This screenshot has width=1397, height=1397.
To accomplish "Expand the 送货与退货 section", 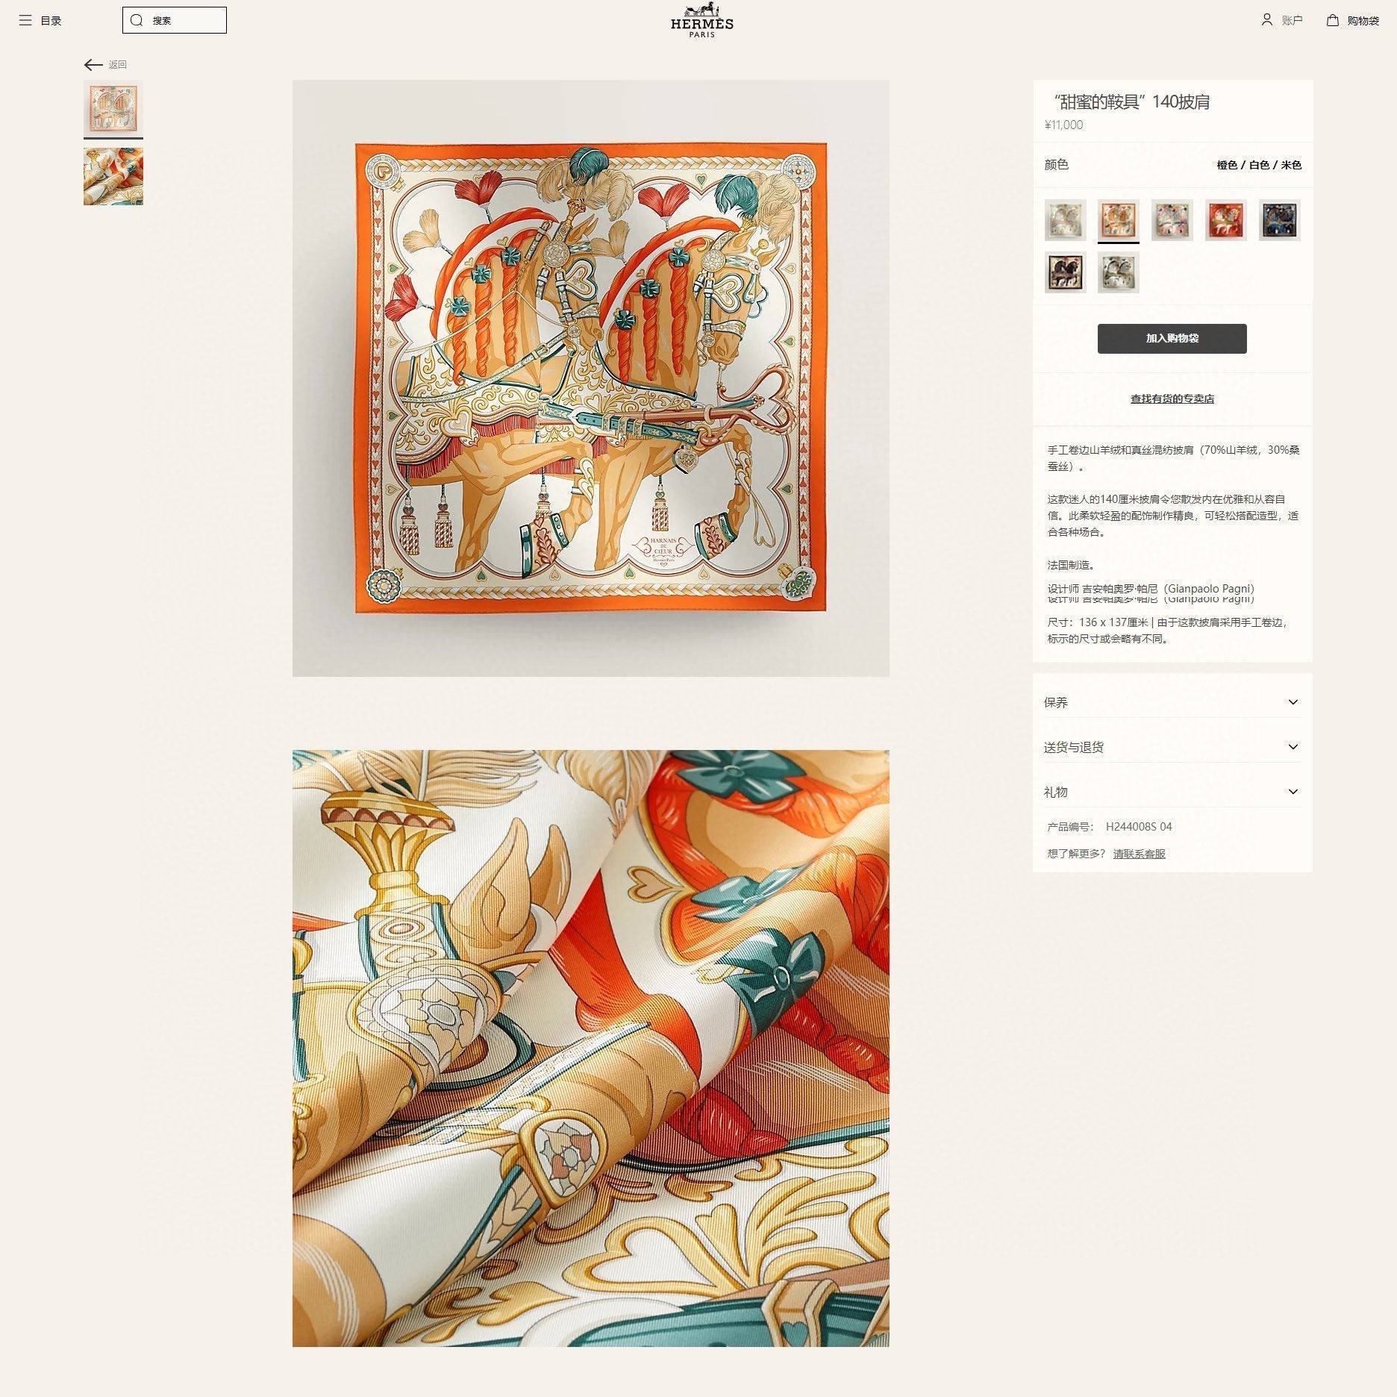I will [1172, 747].
